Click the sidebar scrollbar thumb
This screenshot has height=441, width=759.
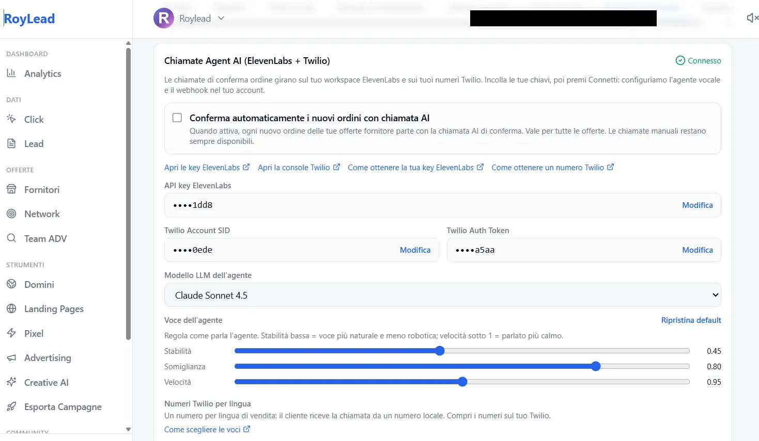(x=128, y=193)
